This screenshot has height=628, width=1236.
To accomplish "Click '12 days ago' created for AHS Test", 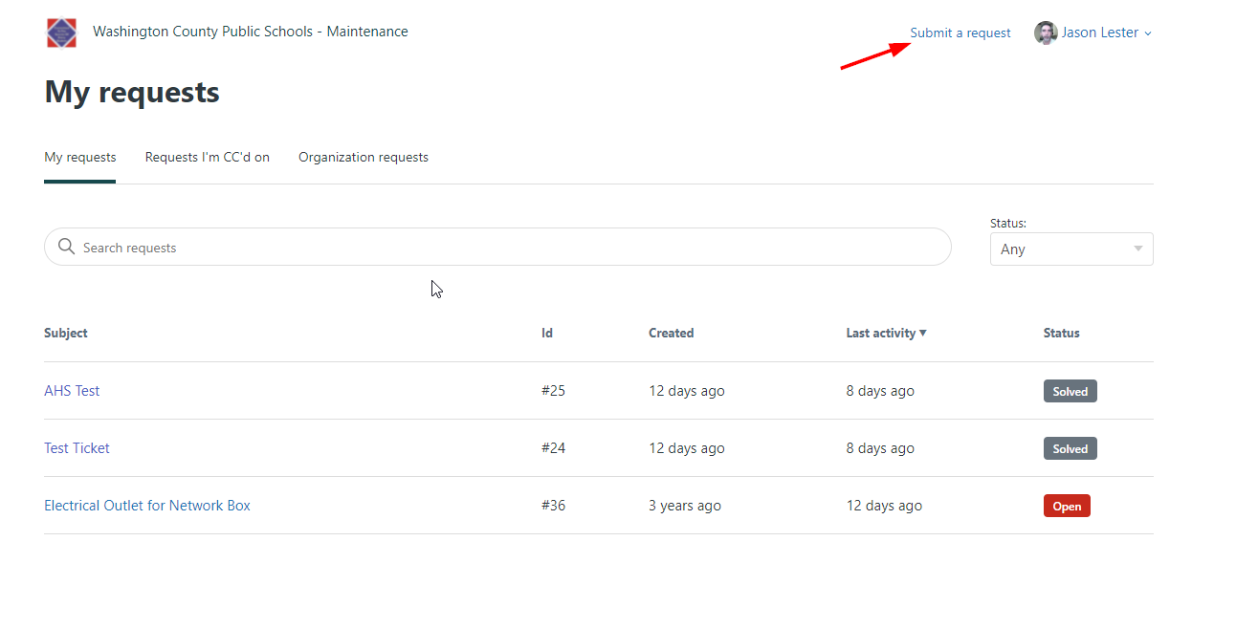I will 687,390.
